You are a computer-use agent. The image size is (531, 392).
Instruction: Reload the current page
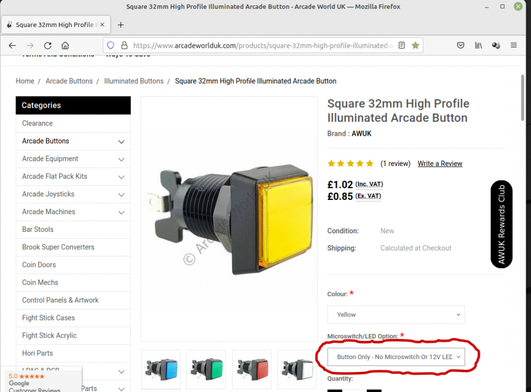[48, 45]
